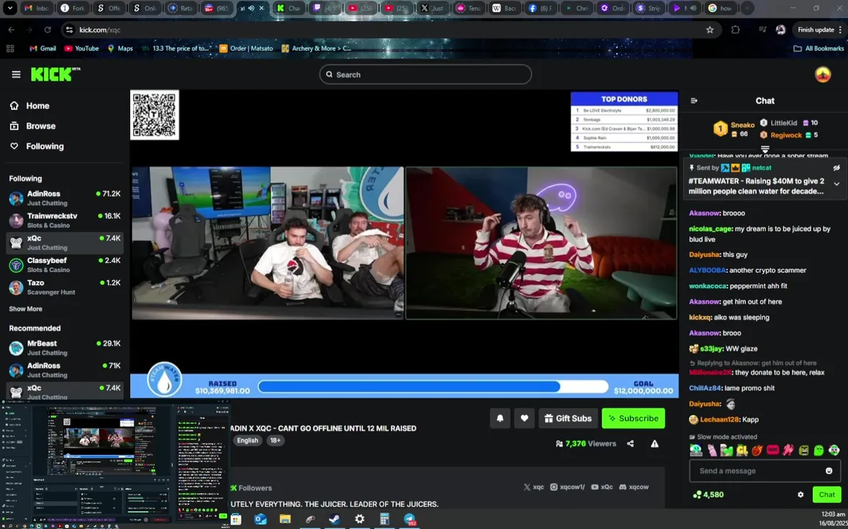
Task: Open the All Bookmarks folder
Action: click(x=819, y=48)
